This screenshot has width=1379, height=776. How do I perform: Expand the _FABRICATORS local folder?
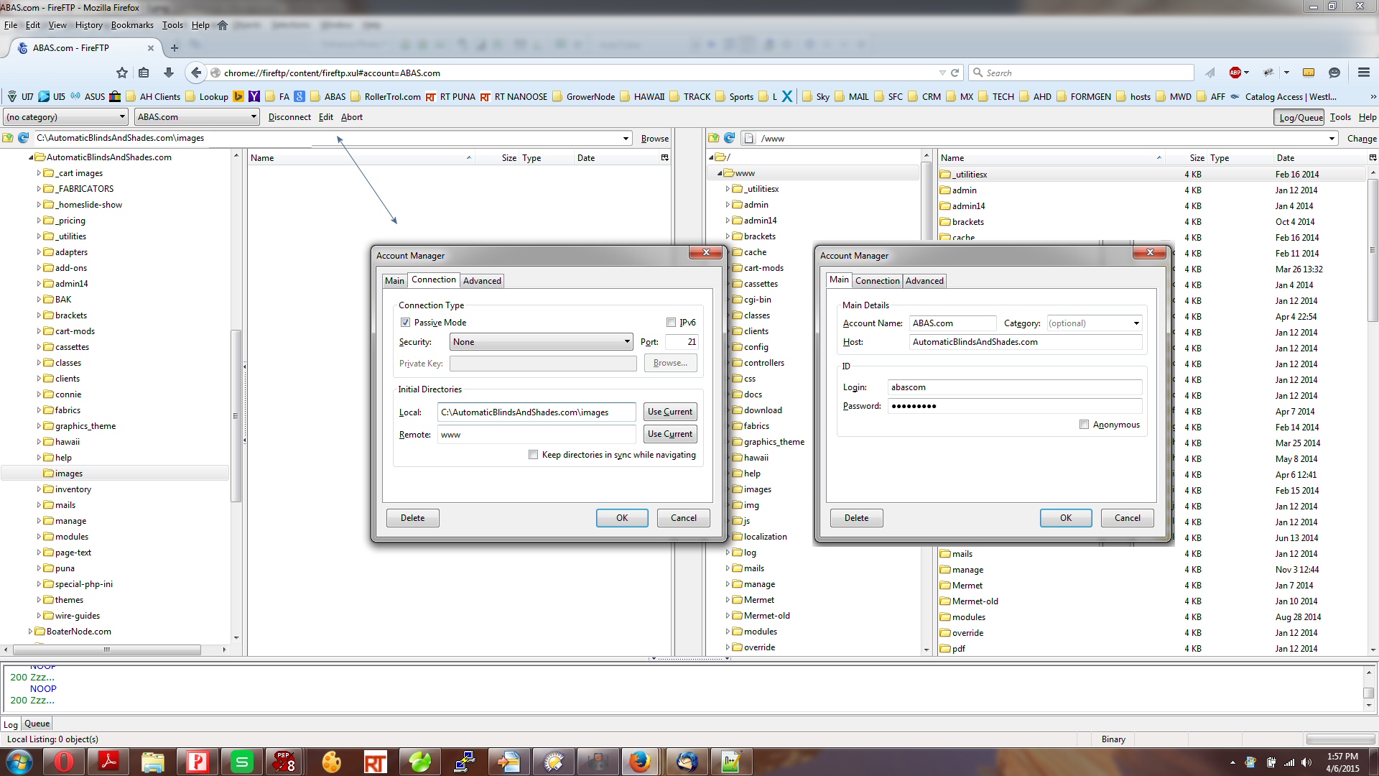pyautogui.click(x=39, y=189)
